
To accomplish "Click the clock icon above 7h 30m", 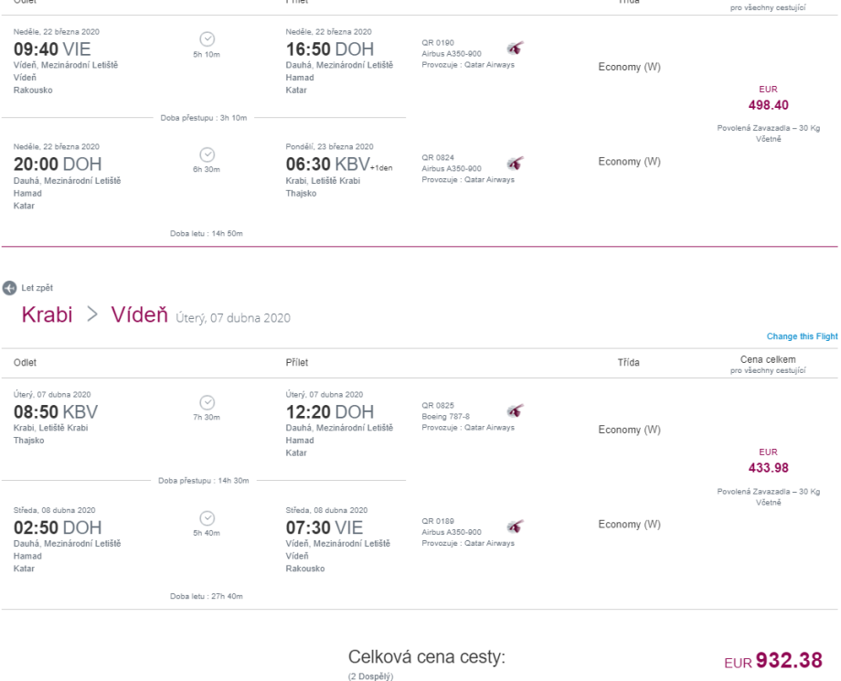I will tap(207, 400).
